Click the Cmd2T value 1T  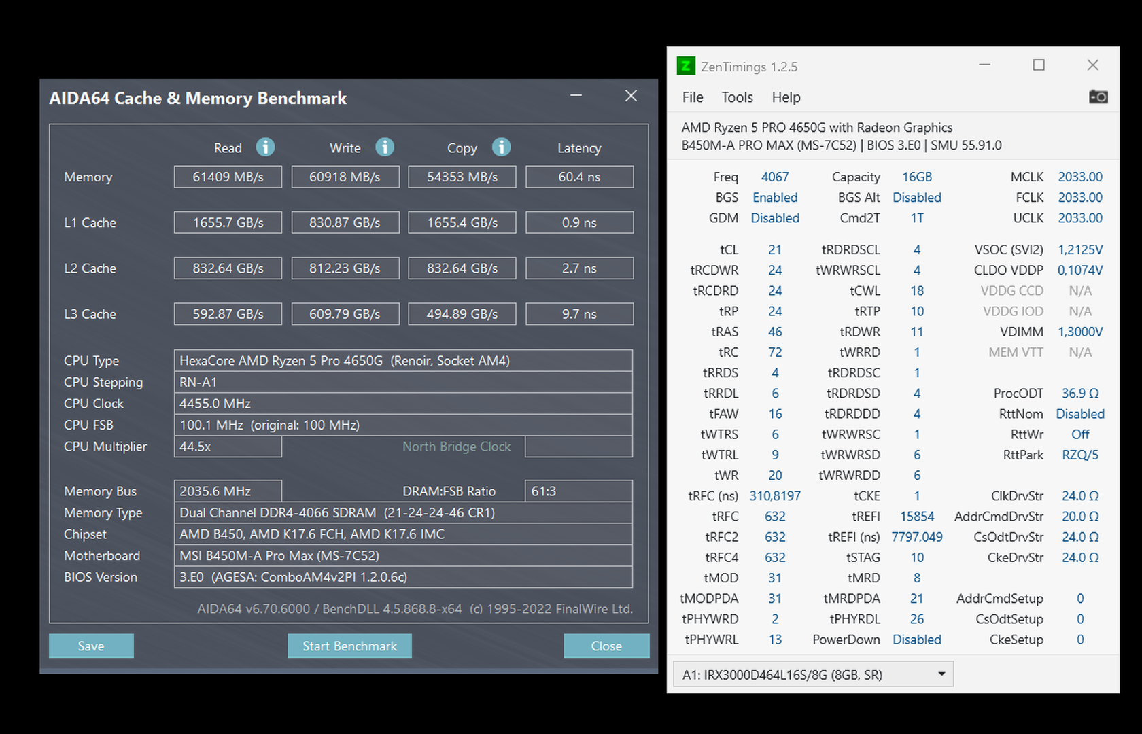point(917,218)
